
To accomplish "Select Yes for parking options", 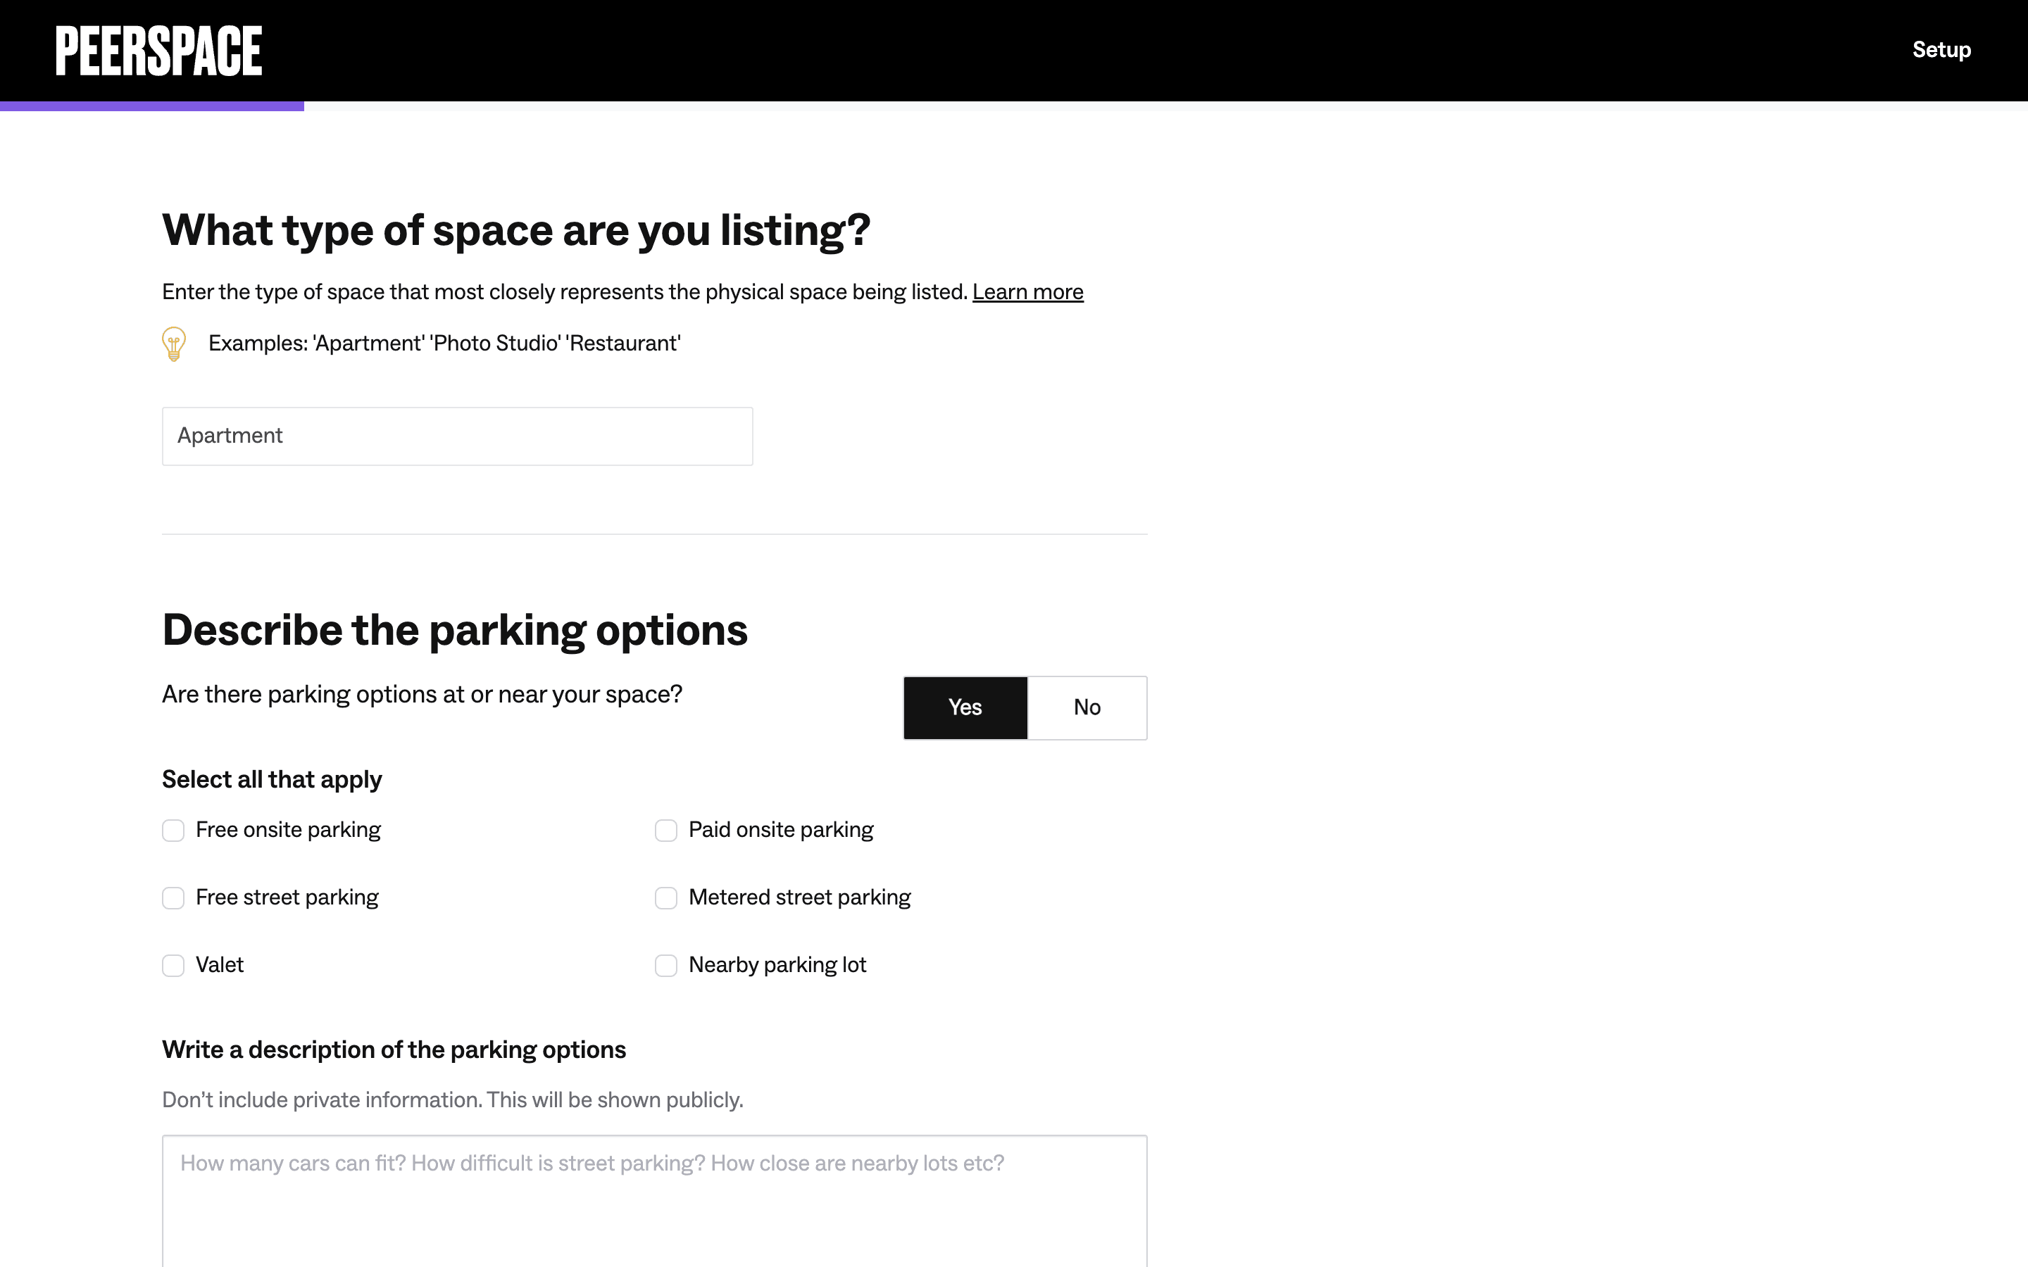I will (x=965, y=707).
